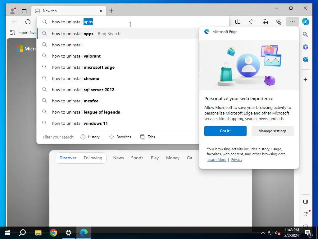Open a new tab with the plus icon
318x239 pixels.
click(111, 11)
